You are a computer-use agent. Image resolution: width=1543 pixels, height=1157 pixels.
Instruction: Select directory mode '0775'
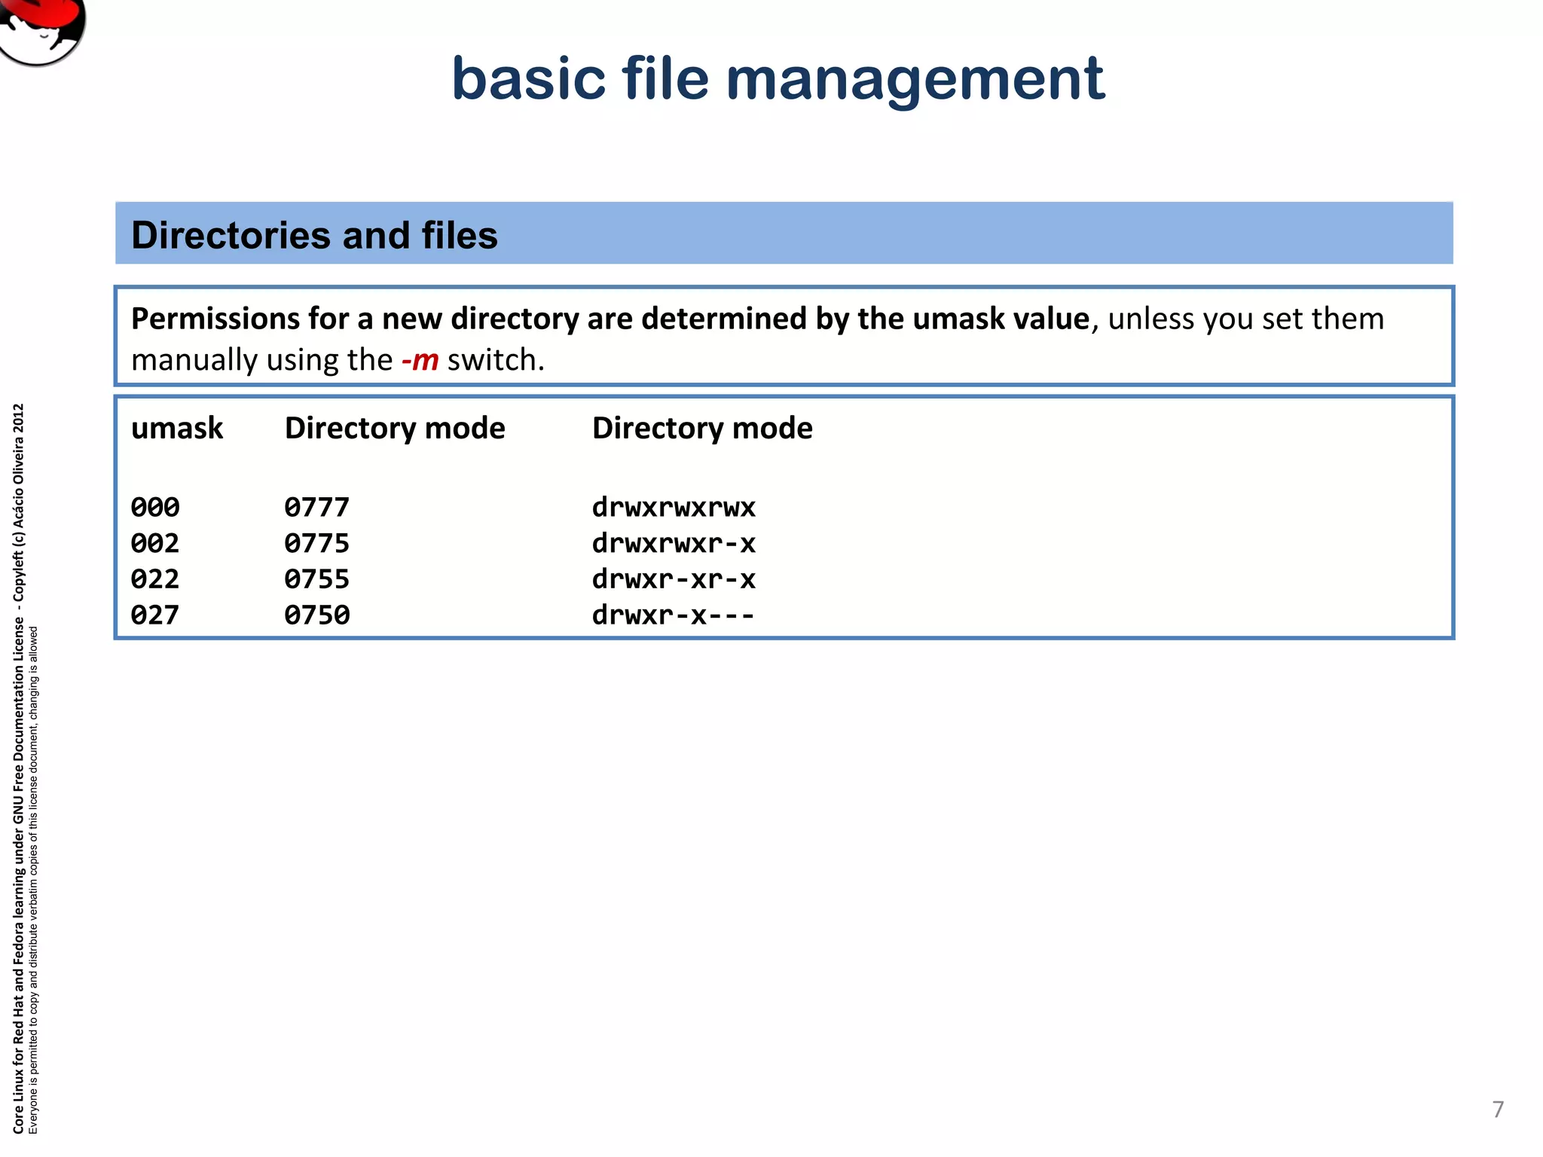[x=317, y=543]
